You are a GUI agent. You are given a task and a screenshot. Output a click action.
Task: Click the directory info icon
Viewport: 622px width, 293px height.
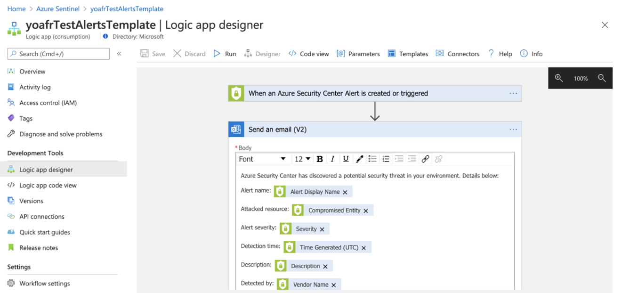tap(105, 36)
